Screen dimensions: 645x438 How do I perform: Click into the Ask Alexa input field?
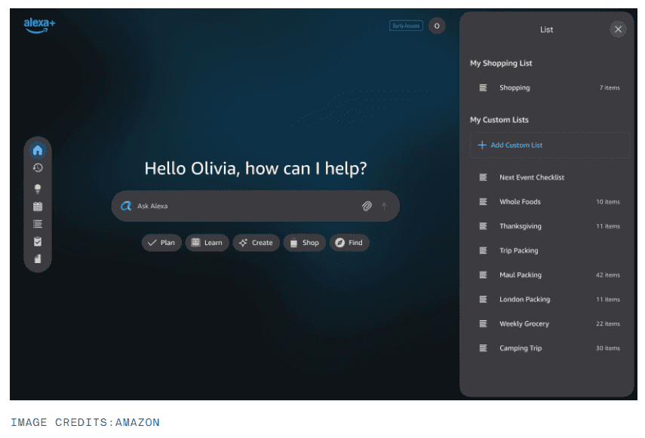(256, 206)
